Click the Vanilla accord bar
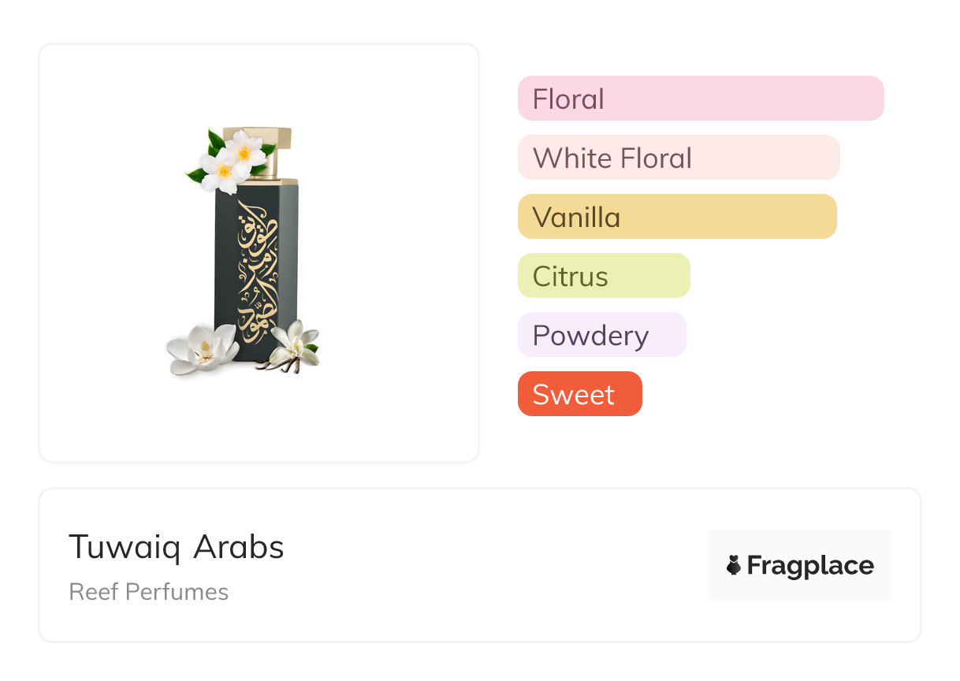The height and width of the screenshot is (681, 960). click(x=677, y=217)
